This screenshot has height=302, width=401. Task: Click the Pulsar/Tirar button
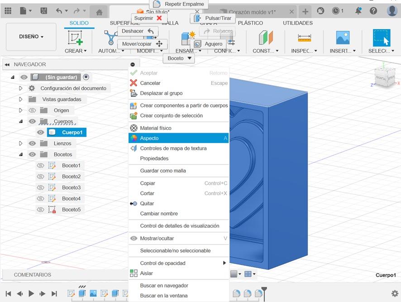[x=213, y=18]
